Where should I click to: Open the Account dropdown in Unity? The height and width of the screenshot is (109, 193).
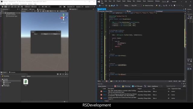(x=71, y=7)
